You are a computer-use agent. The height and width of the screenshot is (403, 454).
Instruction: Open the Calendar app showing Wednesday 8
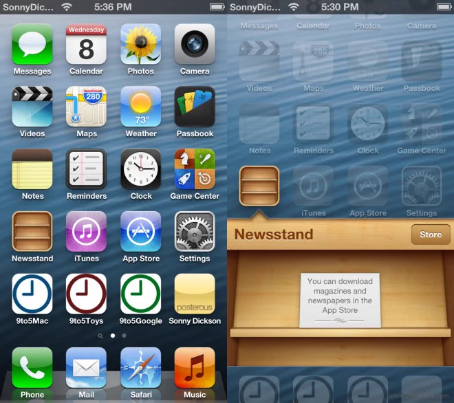[86, 44]
